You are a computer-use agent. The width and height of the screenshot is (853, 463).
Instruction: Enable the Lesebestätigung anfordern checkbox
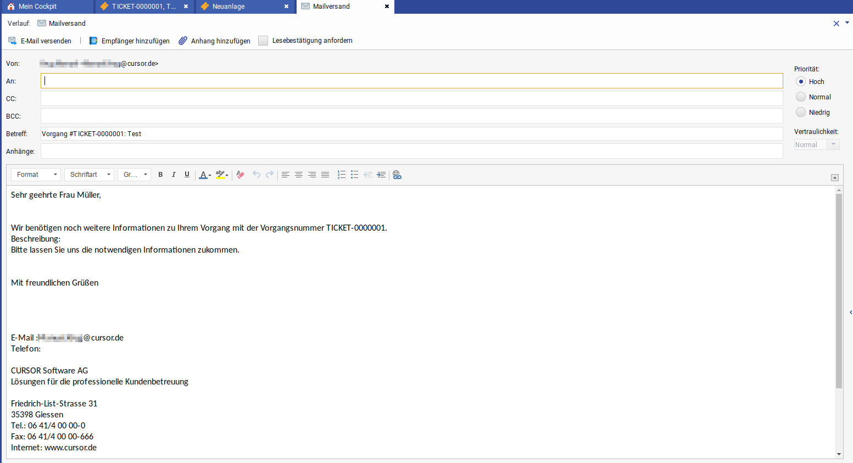(x=263, y=41)
